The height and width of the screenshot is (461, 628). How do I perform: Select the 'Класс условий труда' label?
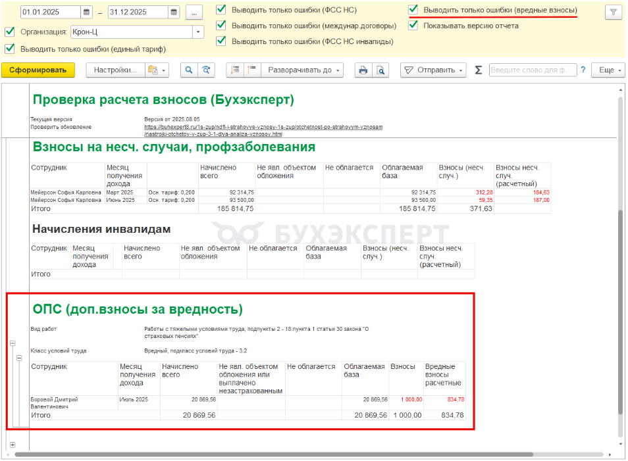(59, 351)
